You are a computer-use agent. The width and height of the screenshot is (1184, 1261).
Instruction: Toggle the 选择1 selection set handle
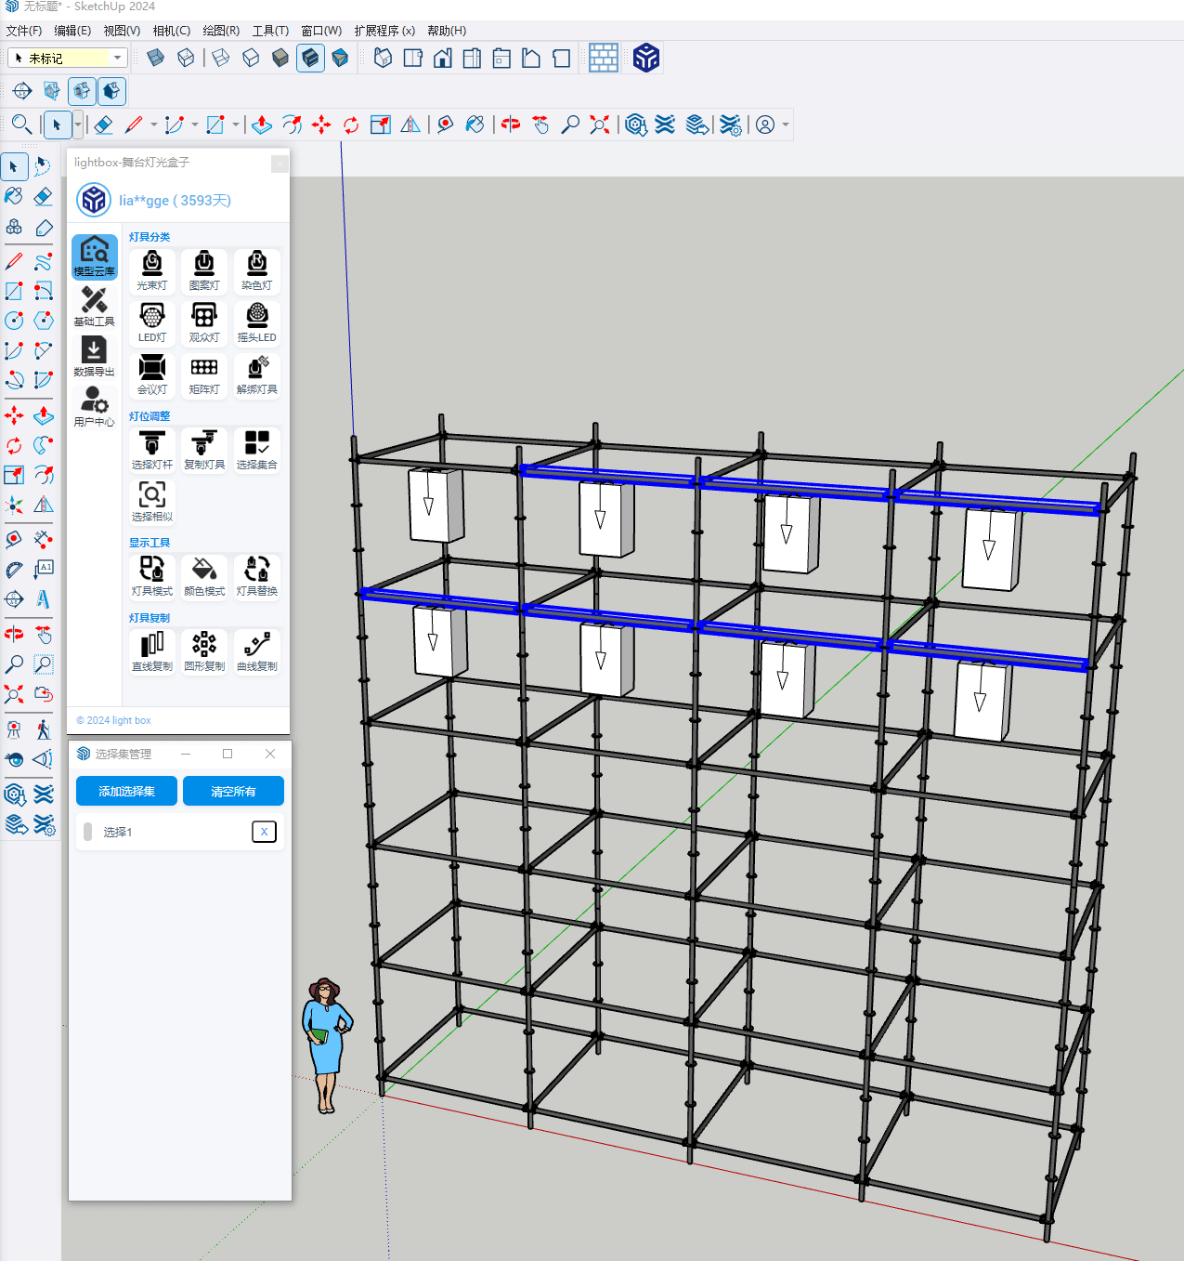tap(88, 832)
